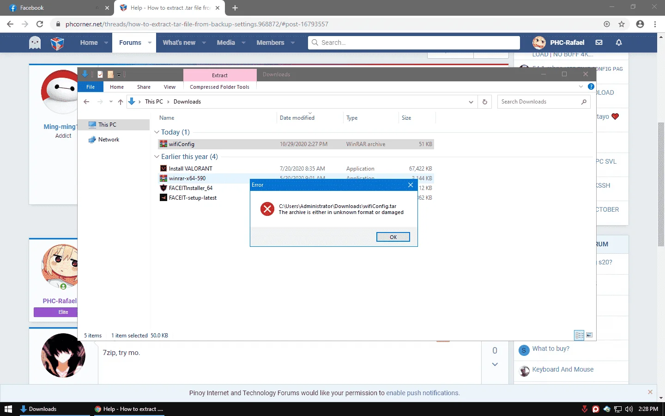Close the Help thread browser tab
This screenshot has width=665, height=416.
pos(218,8)
